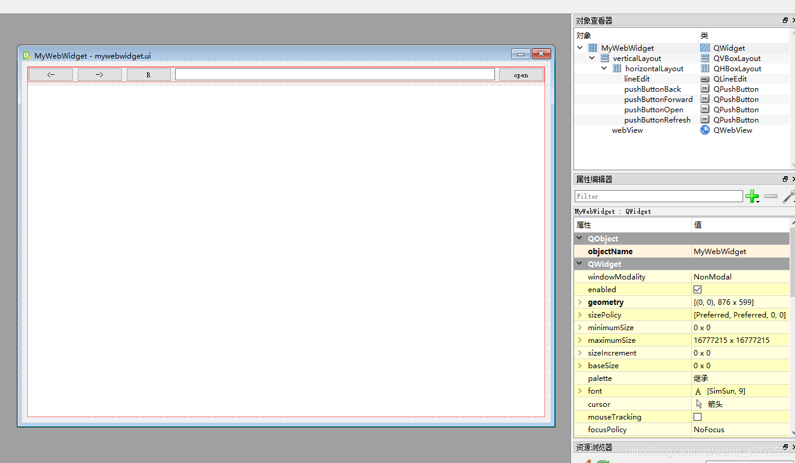Image resolution: width=795 pixels, height=463 pixels.
Task: Click the QWebView globe icon
Action: tap(705, 130)
